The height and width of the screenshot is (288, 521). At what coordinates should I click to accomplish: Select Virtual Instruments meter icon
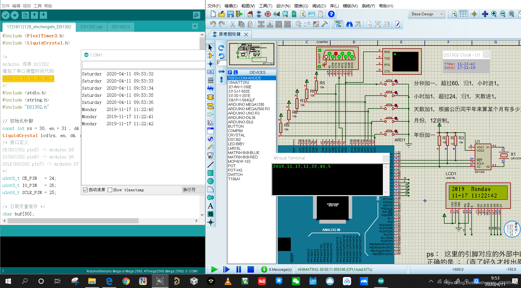coord(210,155)
